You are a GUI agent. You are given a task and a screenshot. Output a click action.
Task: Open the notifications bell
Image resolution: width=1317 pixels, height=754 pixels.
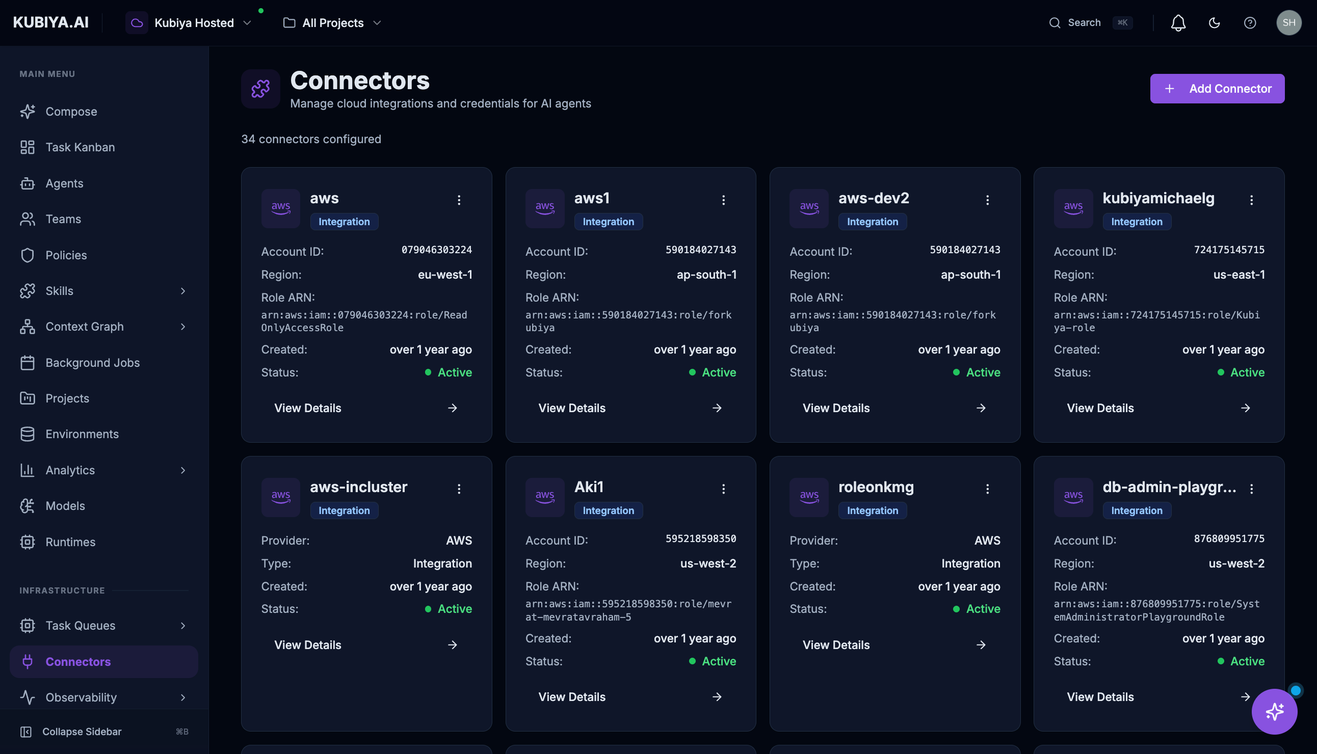tap(1178, 23)
